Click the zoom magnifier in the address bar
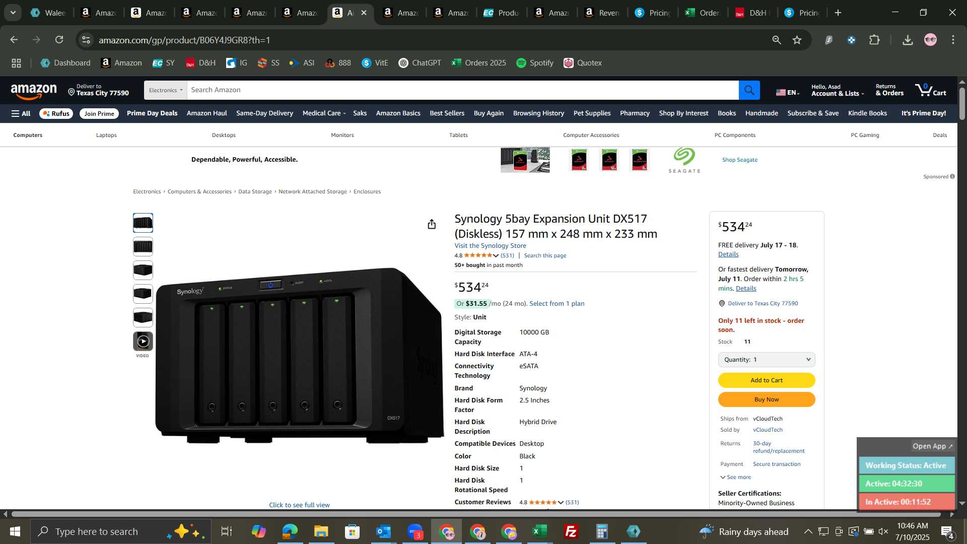Viewport: 967px width, 544px height. pos(776,40)
